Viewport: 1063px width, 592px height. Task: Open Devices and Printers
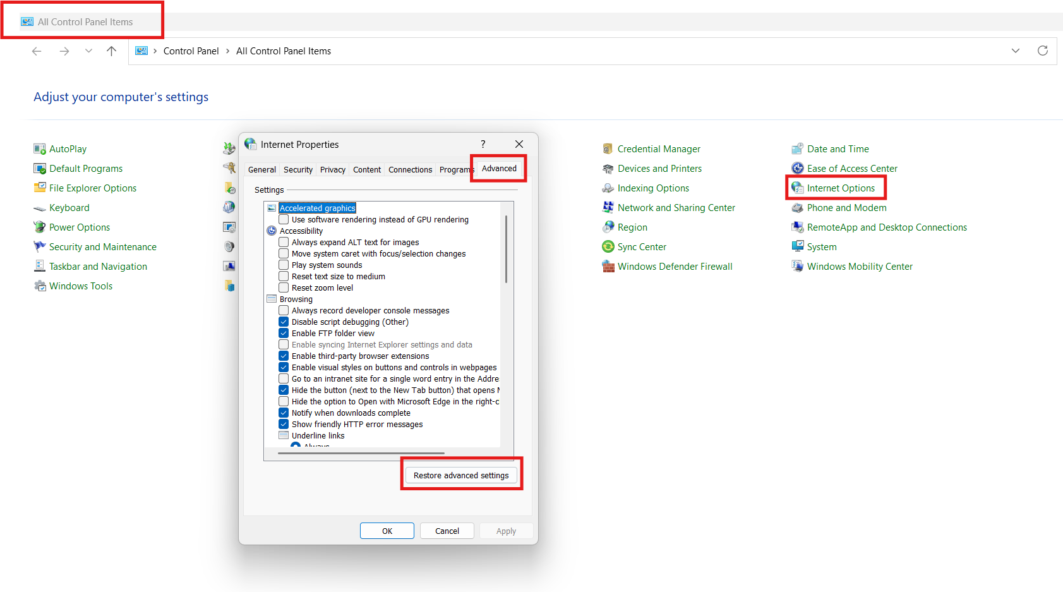coord(659,168)
